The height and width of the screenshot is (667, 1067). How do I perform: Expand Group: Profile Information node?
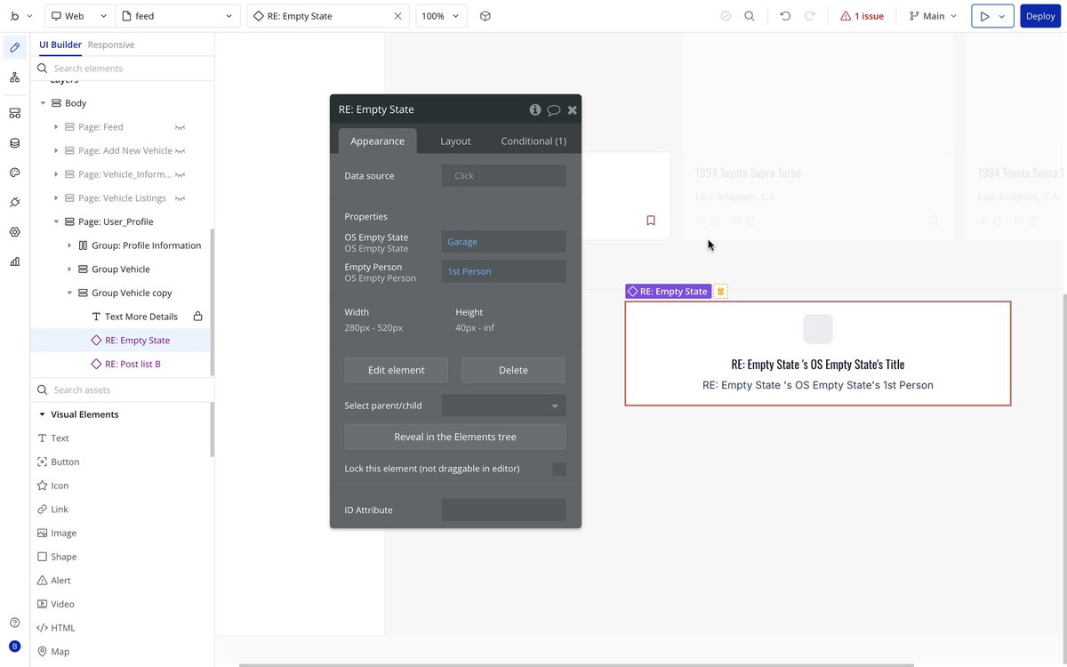[x=69, y=245]
